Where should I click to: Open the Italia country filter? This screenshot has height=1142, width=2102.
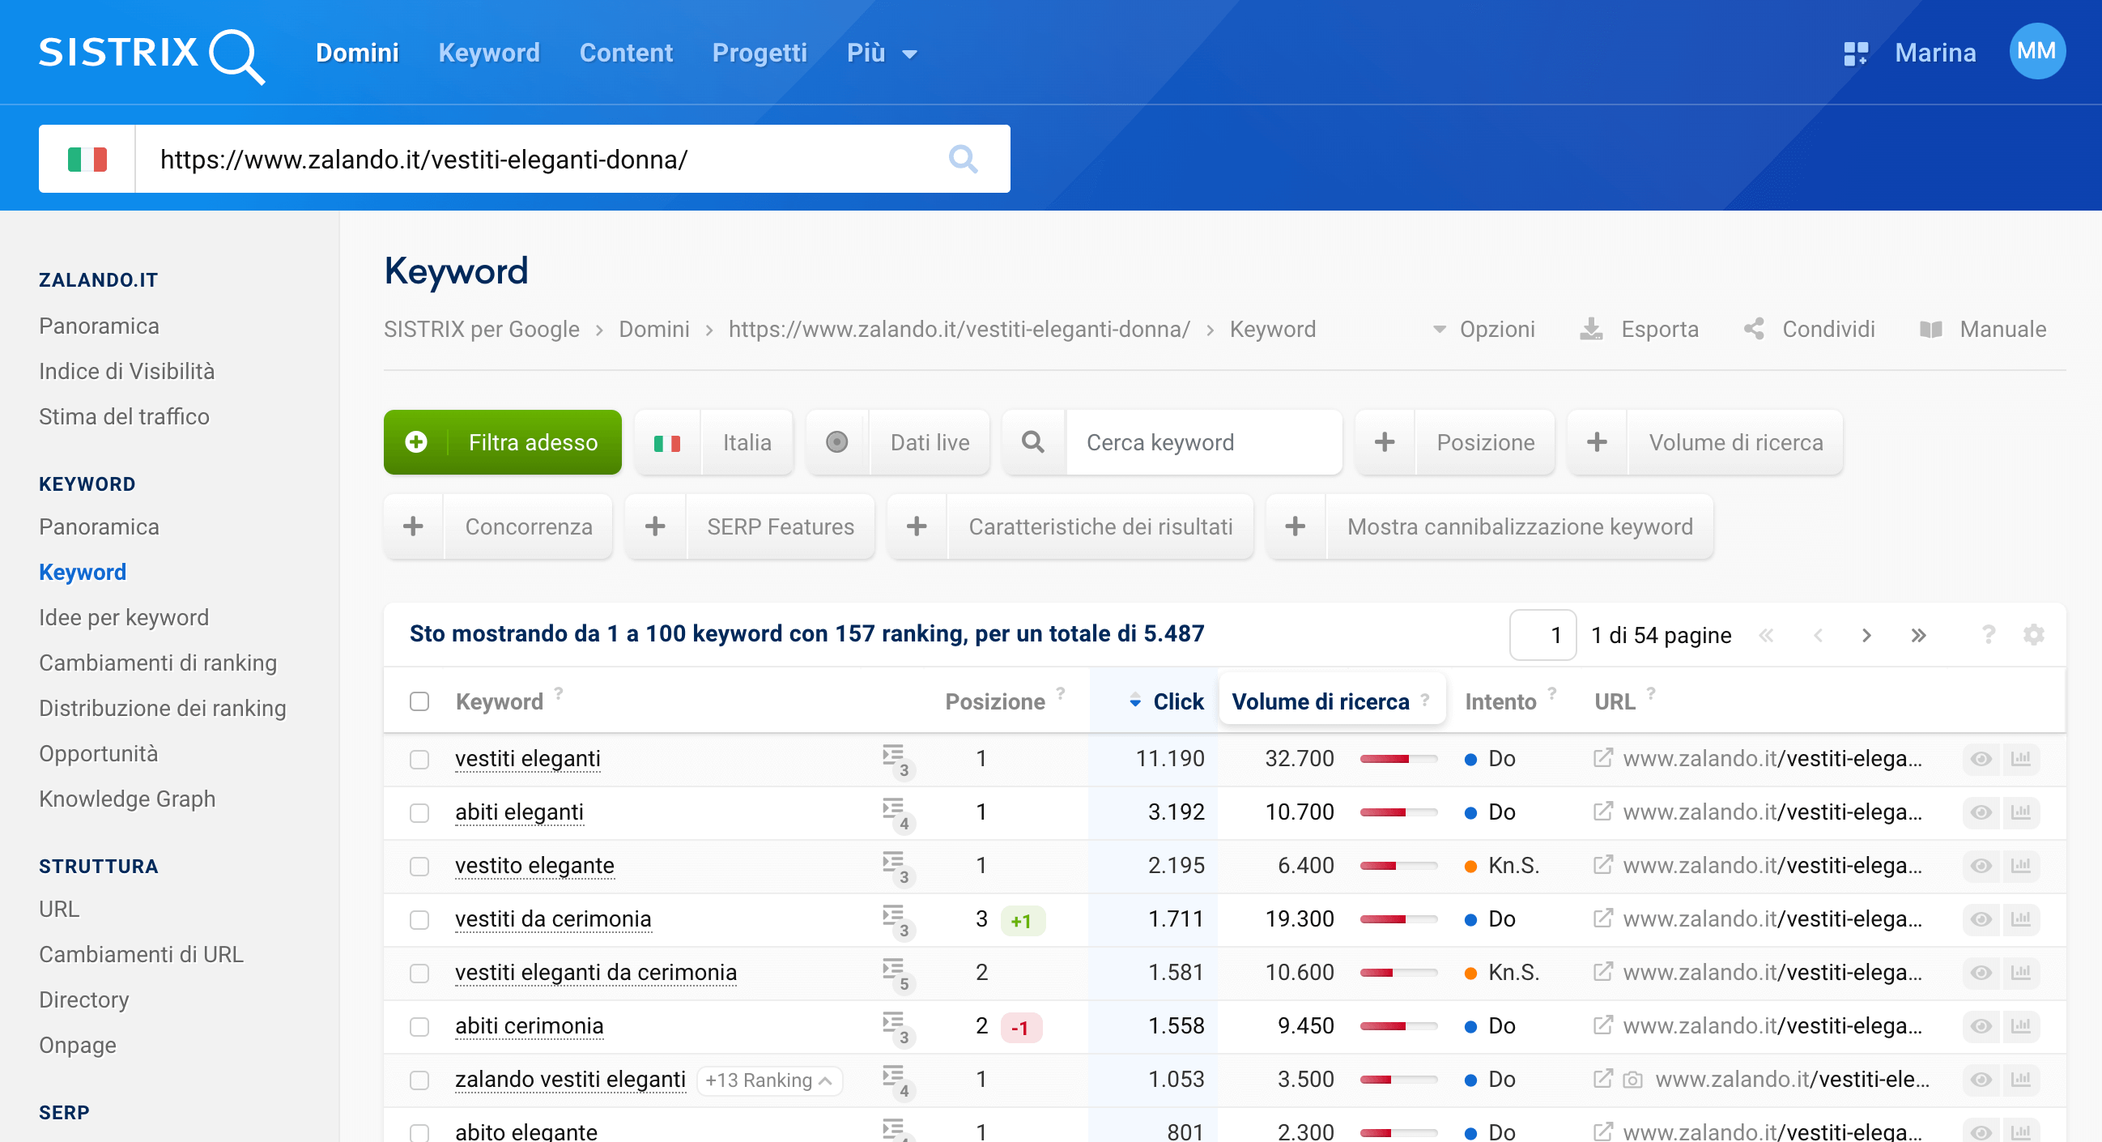tap(714, 442)
